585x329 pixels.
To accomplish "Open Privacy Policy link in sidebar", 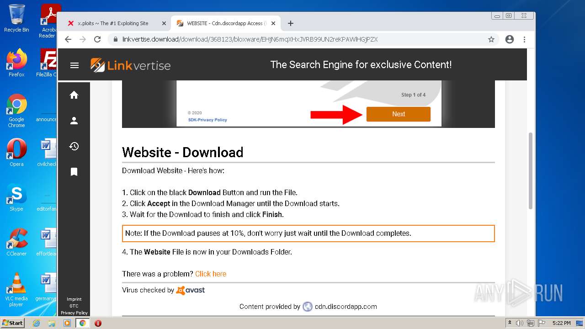I will [74, 313].
